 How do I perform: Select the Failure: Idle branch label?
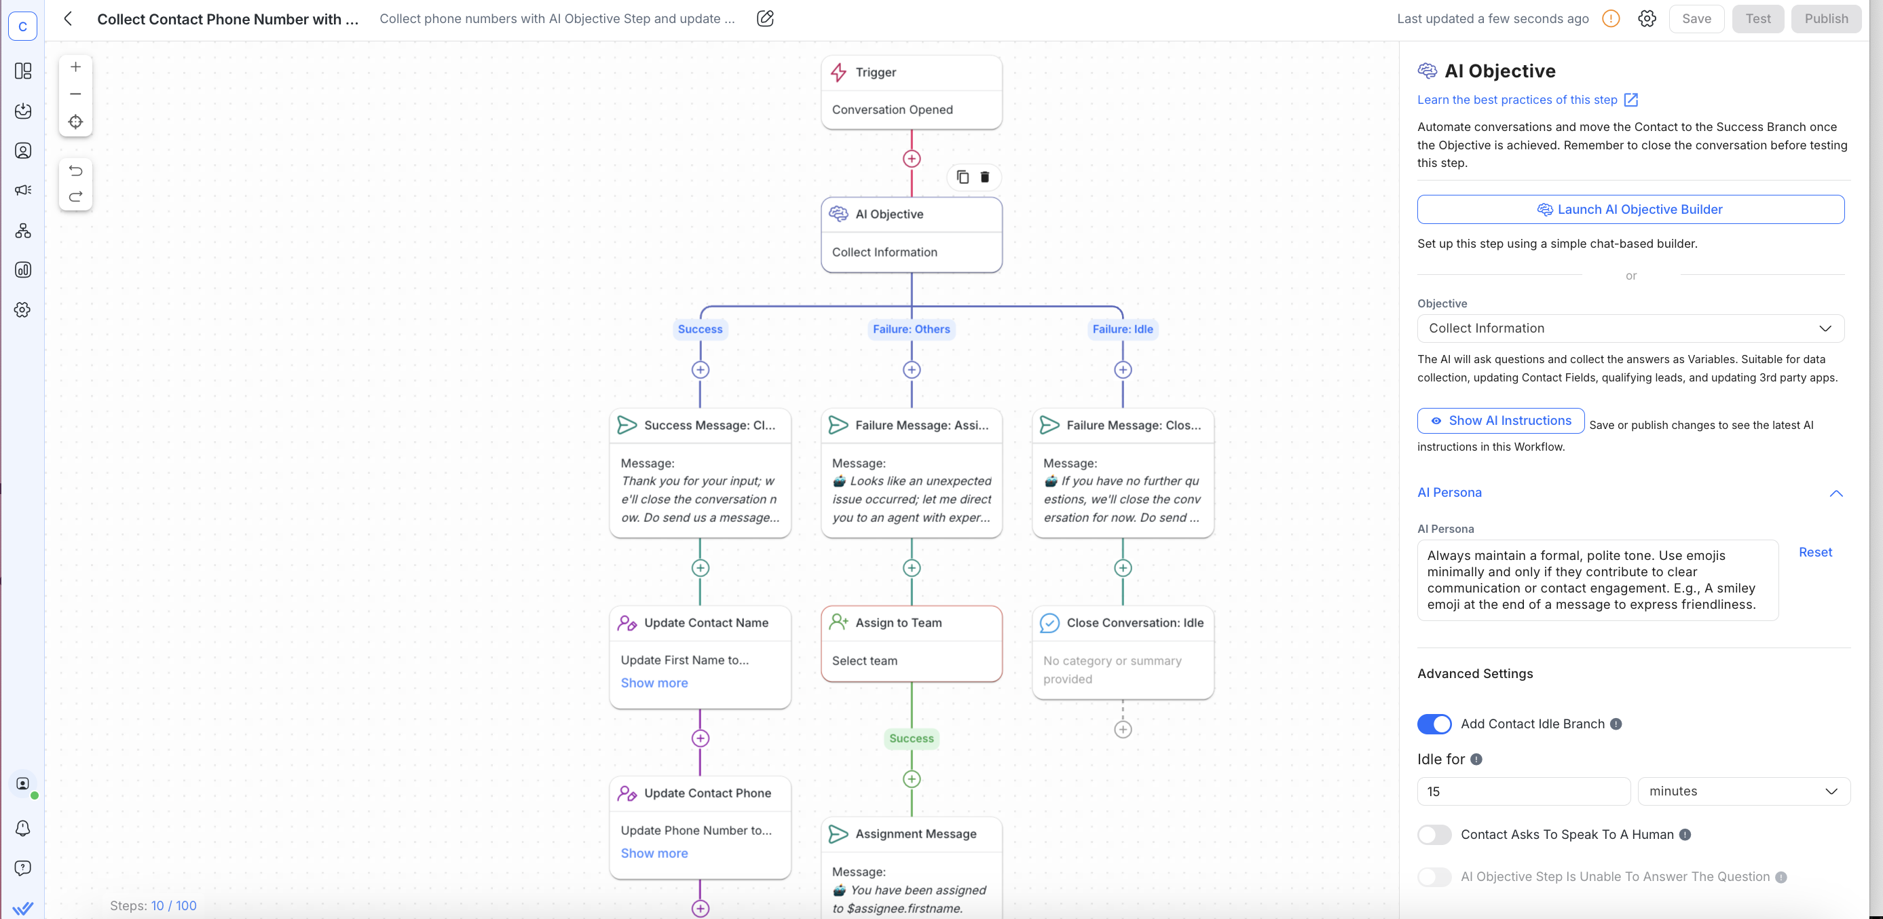[x=1122, y=329]
